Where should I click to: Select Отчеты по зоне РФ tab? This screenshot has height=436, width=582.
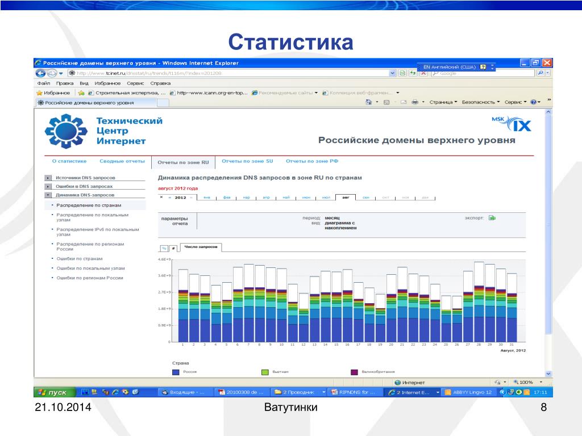(312, 161)
